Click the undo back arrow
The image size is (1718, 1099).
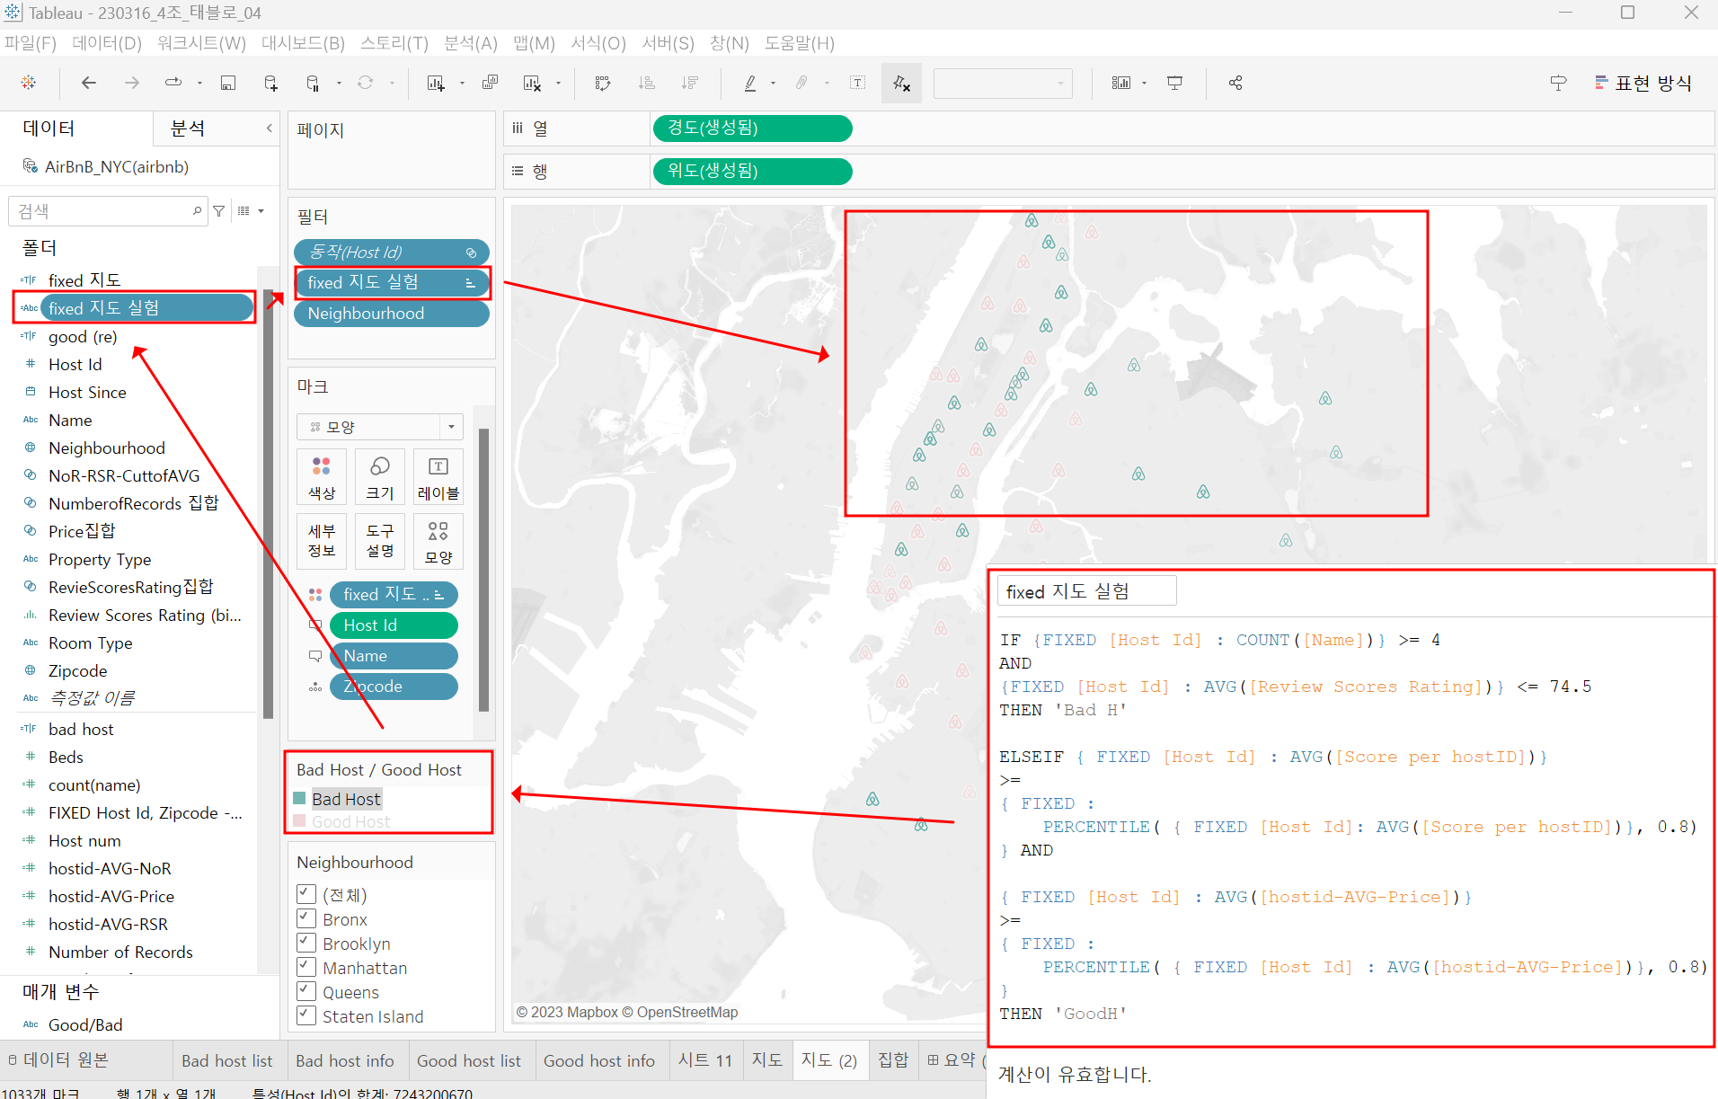click(88, 83)
